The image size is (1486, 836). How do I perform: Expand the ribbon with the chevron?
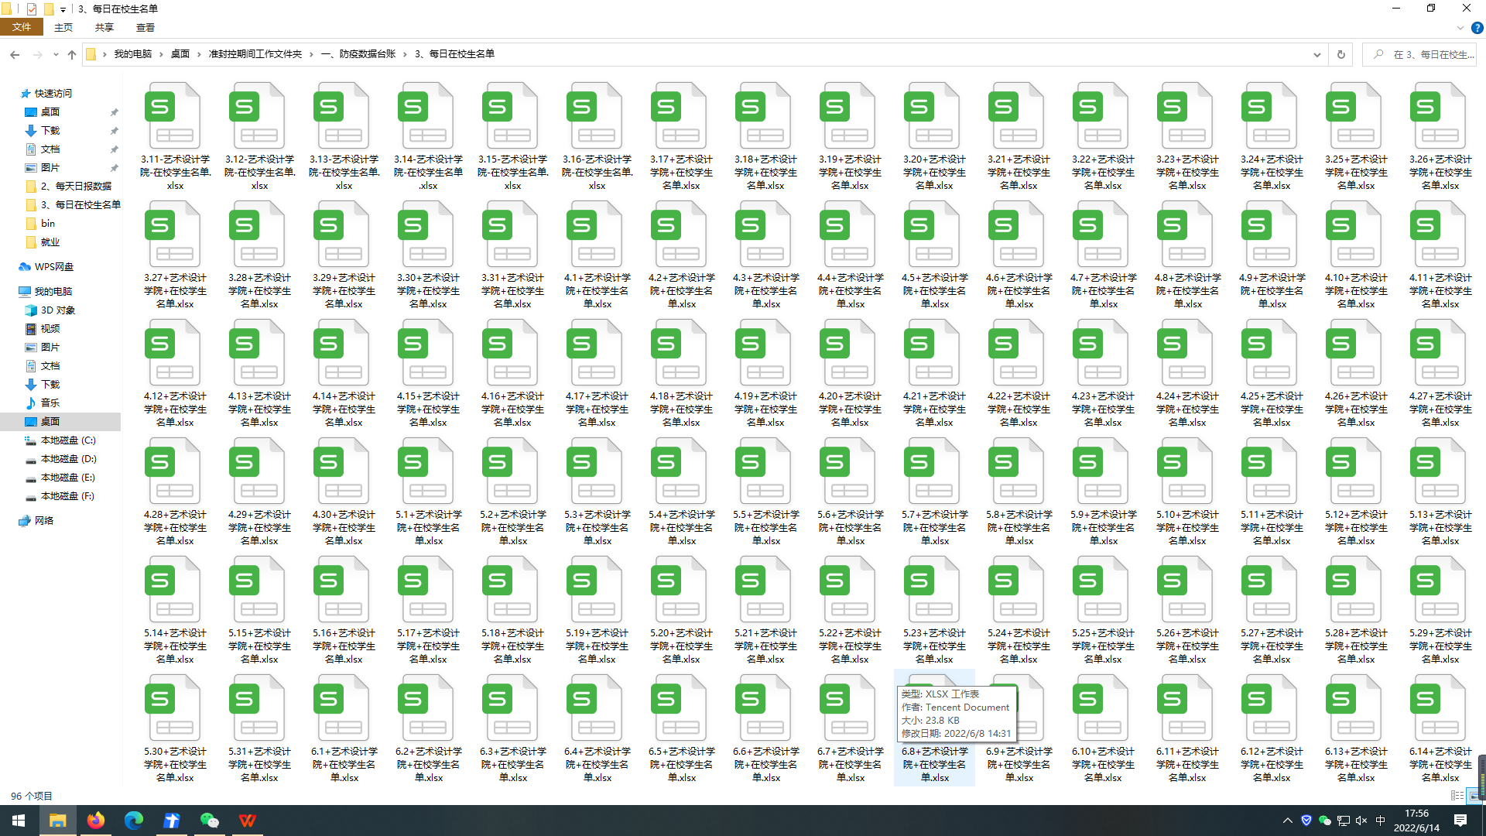click(x=1460, y=28)
